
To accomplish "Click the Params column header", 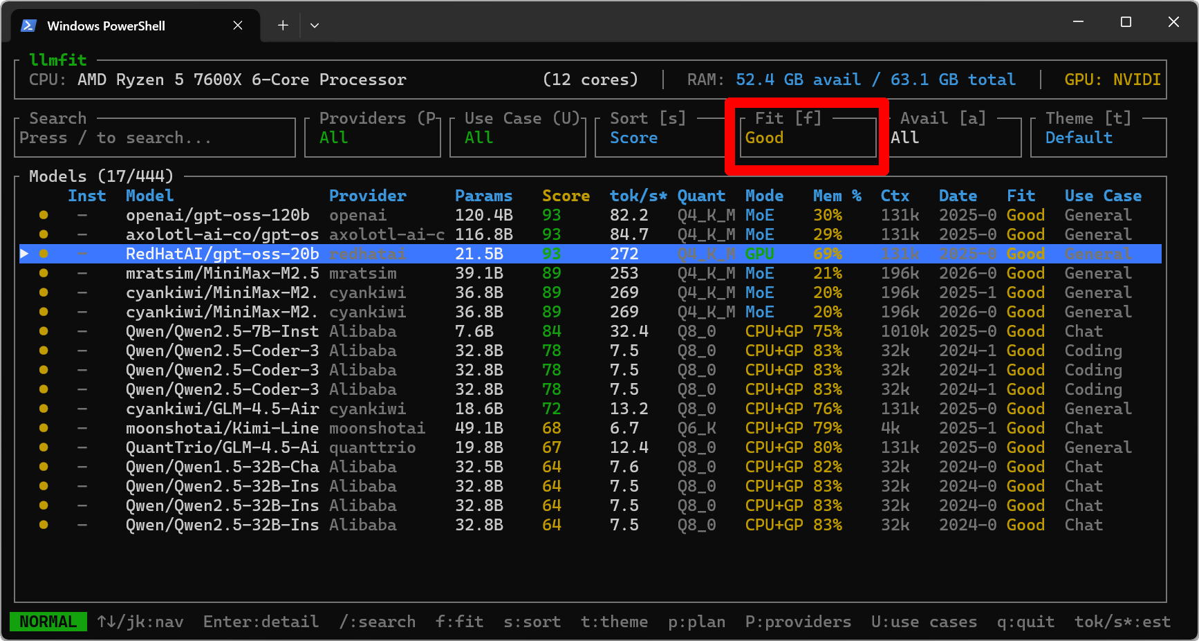I will click(x=483, y=196).
